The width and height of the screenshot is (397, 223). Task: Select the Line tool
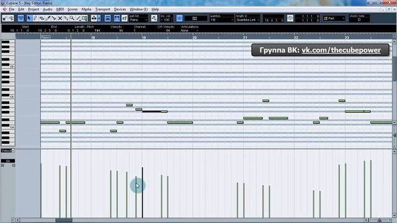tap(78, 18)
